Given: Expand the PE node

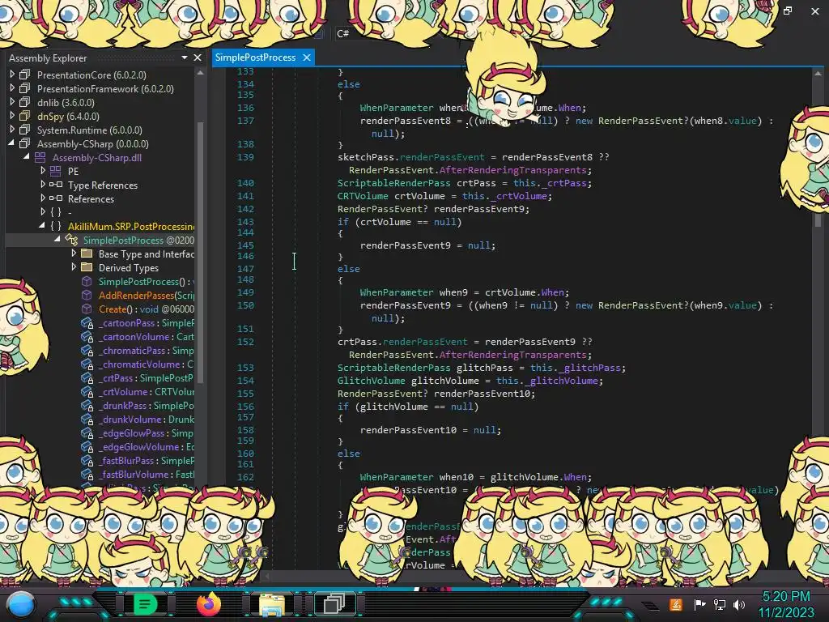Looking at the screenshot, I should coord(43,171).
